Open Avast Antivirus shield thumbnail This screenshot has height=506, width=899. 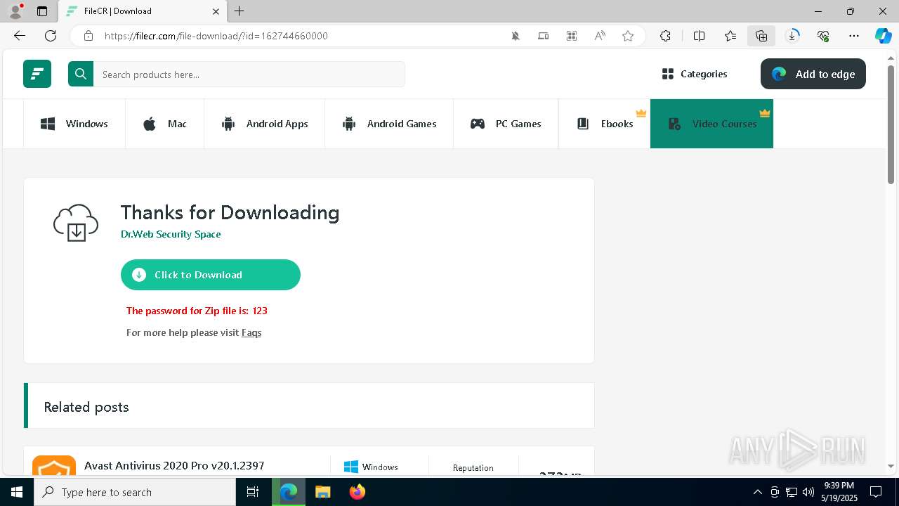[54, 465]
